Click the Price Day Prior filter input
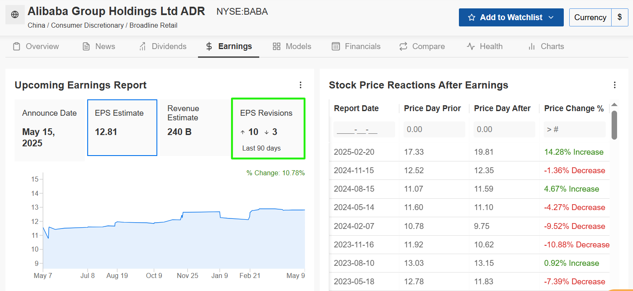The image size is (633, 291). (434, 130)
